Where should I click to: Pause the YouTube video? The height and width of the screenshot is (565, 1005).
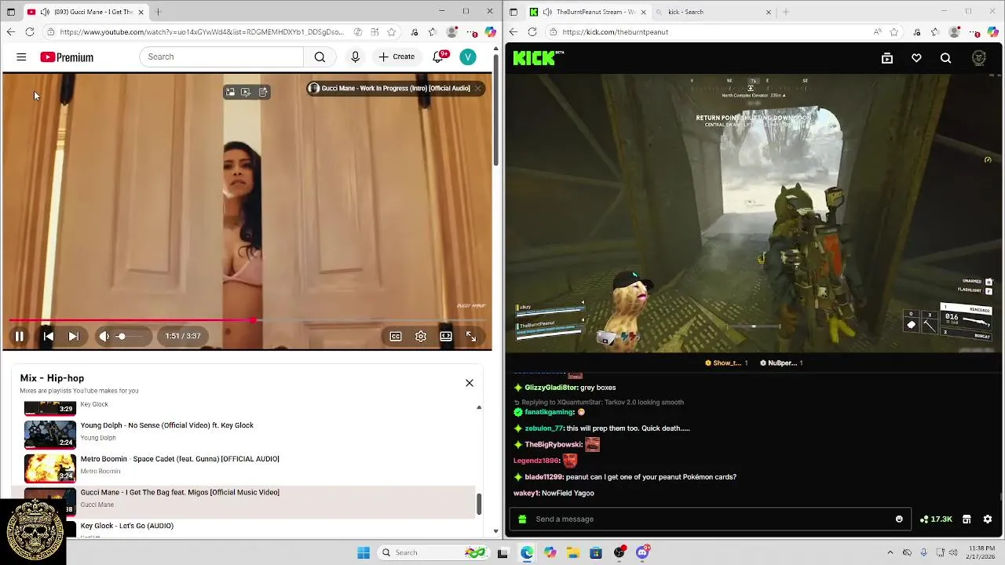tap(19, 336)
